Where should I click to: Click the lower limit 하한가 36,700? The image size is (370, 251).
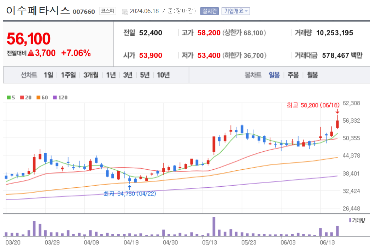245,56
